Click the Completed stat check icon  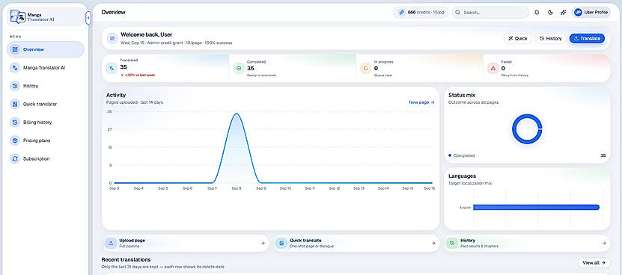(239, 68)
